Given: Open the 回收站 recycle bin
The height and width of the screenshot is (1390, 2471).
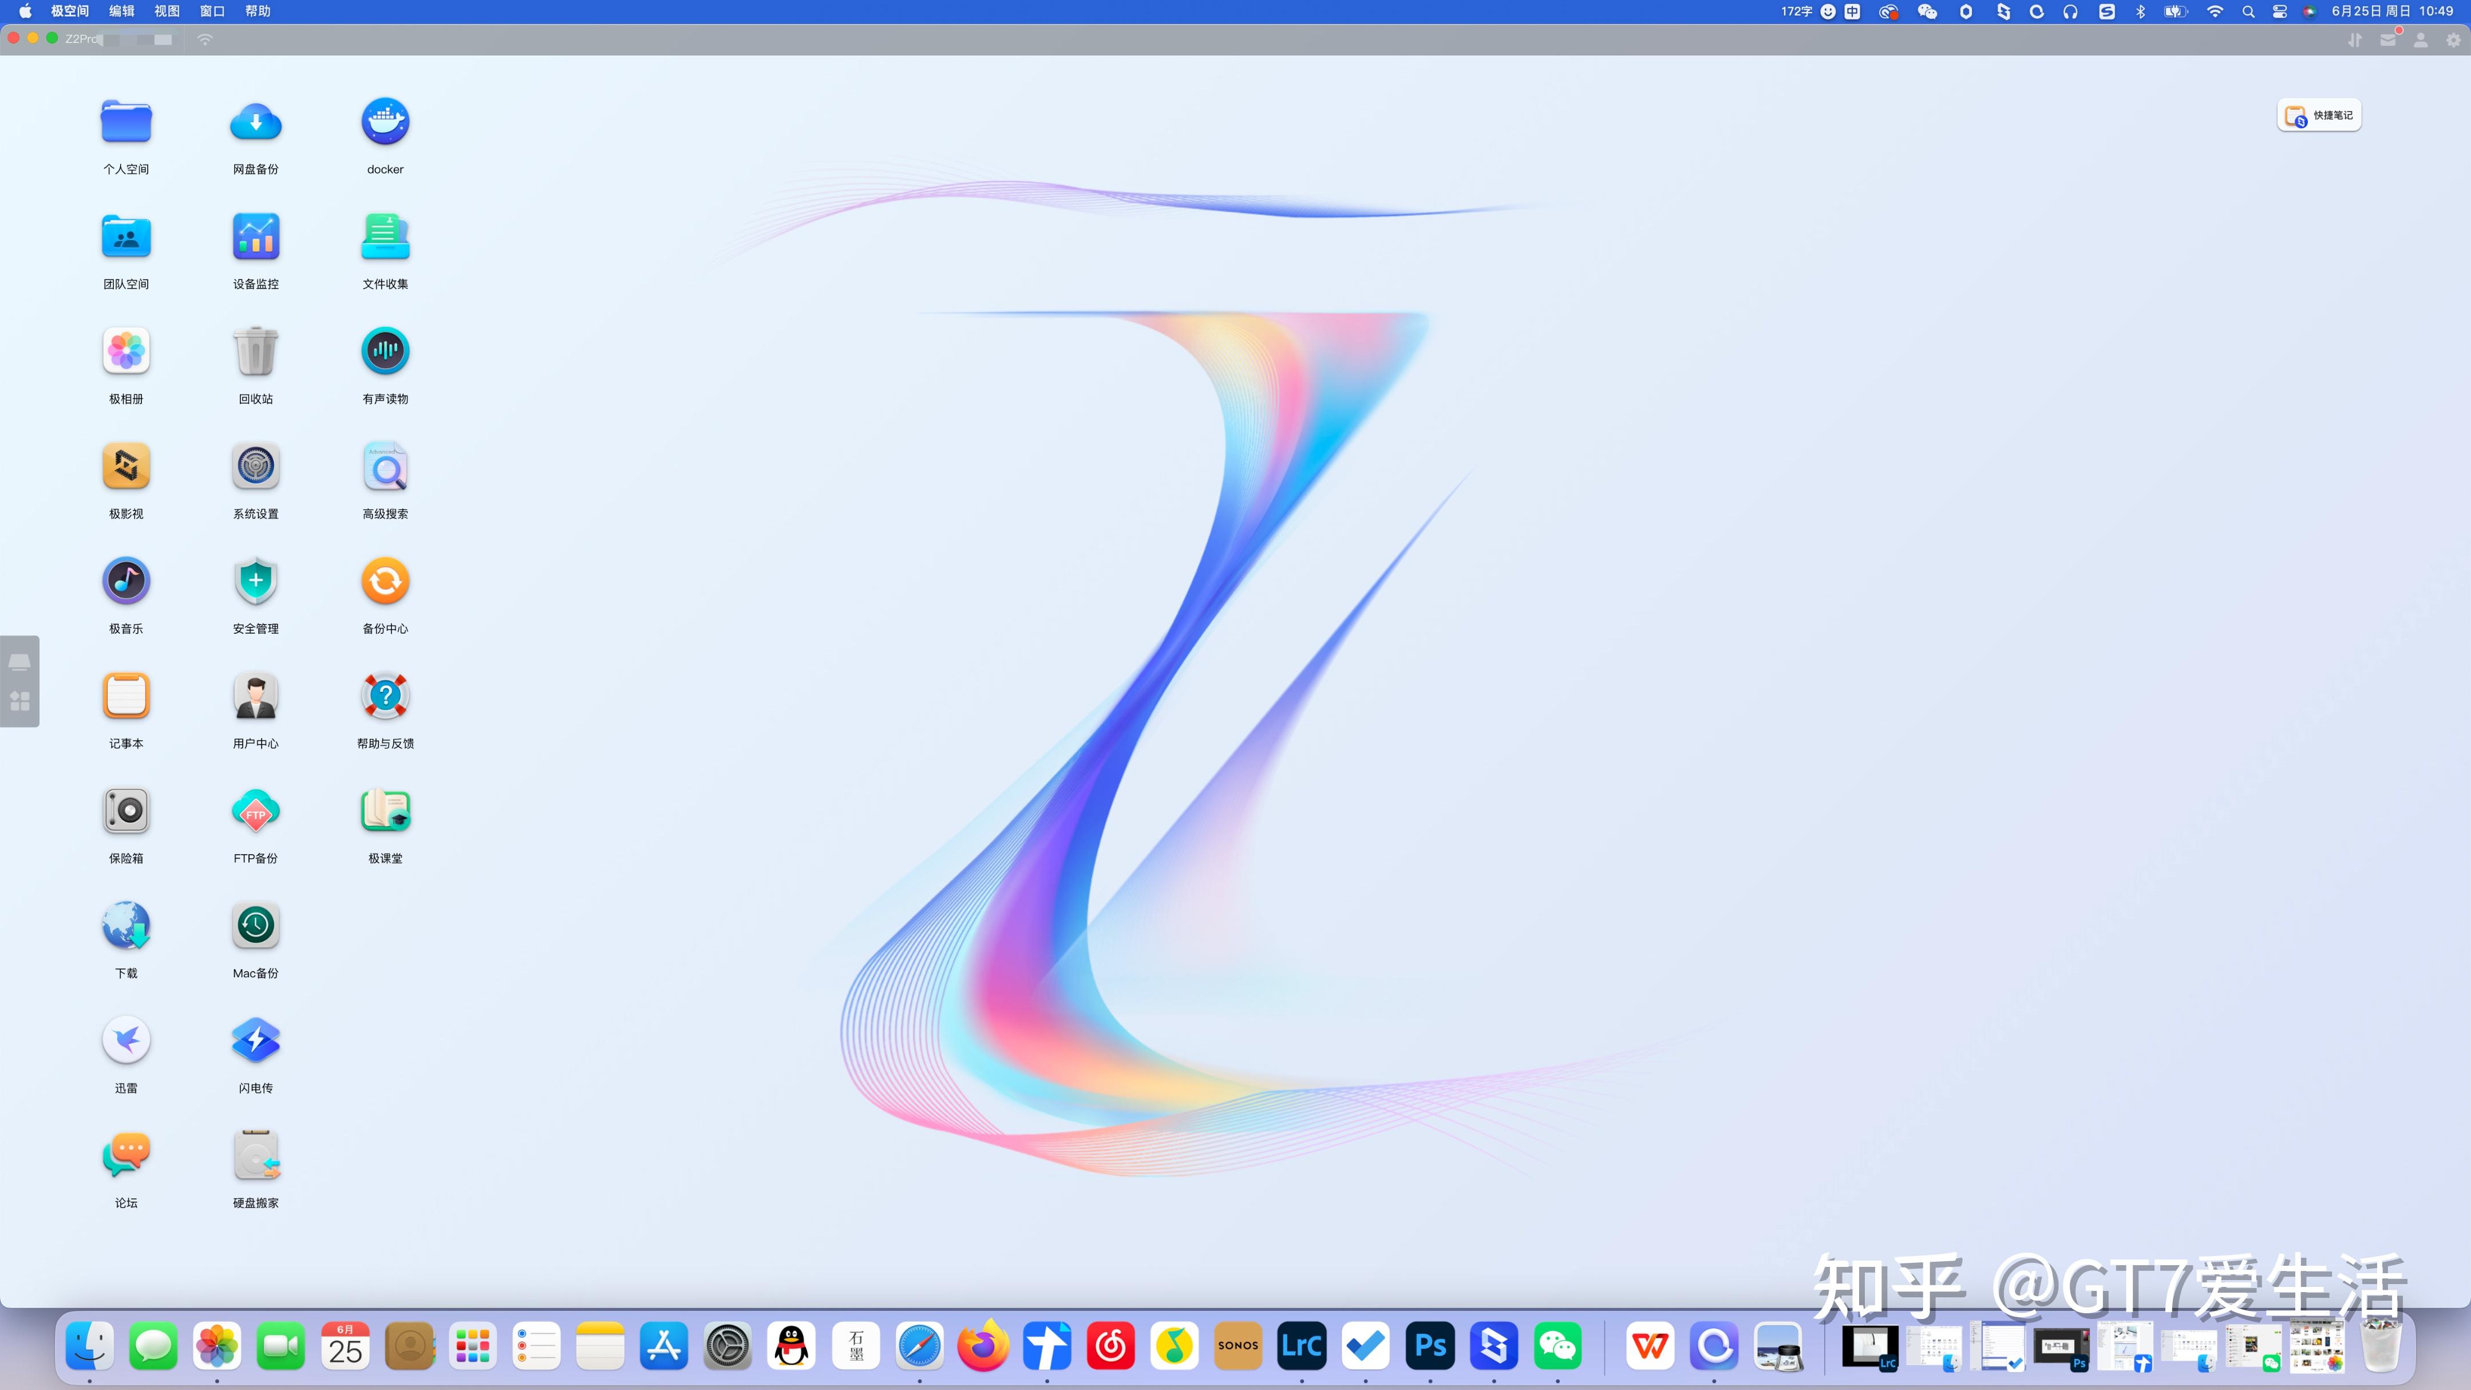Looking at the screenshot, I should tap(255, 351).
